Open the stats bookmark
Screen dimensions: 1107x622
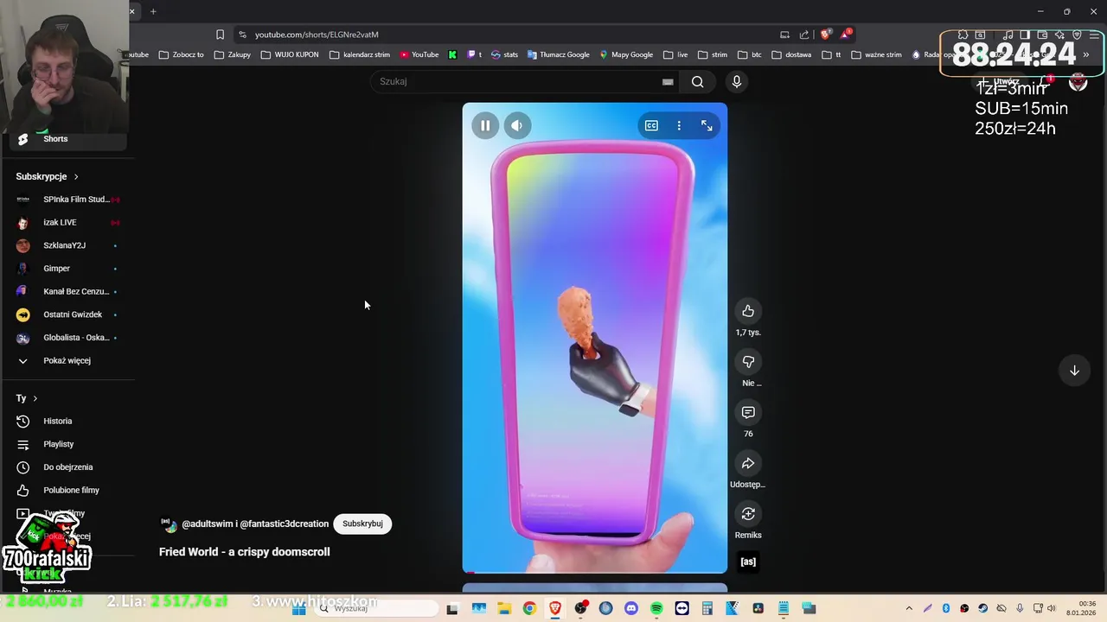click(504, 54)
